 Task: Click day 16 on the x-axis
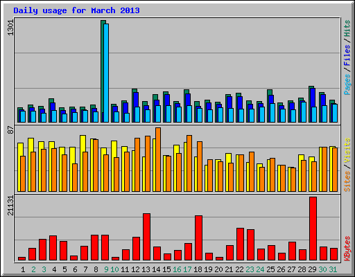tap(177, 269)
